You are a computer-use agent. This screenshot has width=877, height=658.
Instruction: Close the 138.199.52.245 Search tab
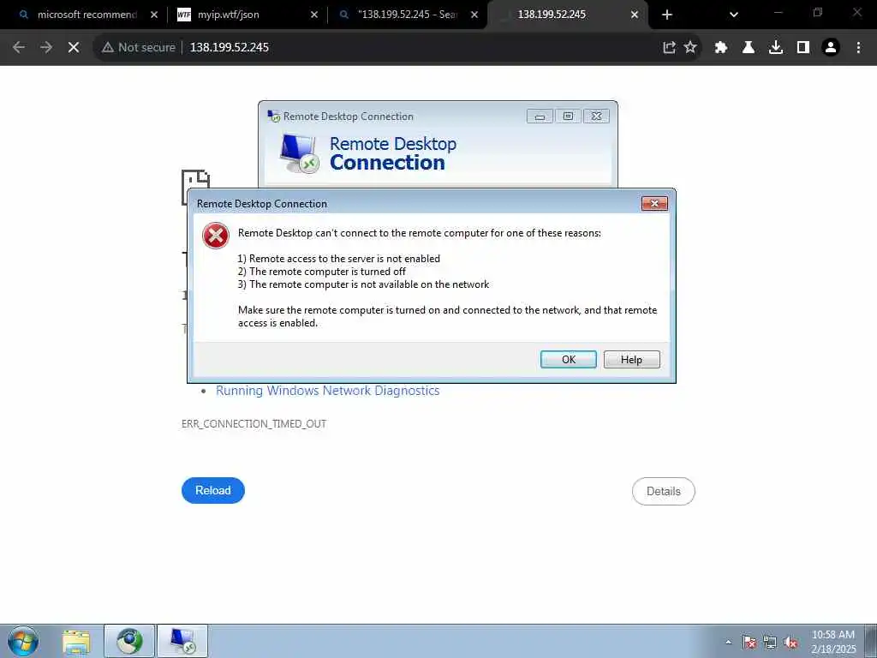(x=474, y=15)
